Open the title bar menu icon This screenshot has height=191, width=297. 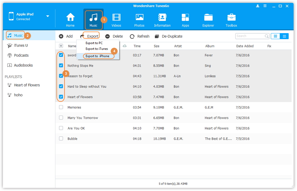[266, 6]
